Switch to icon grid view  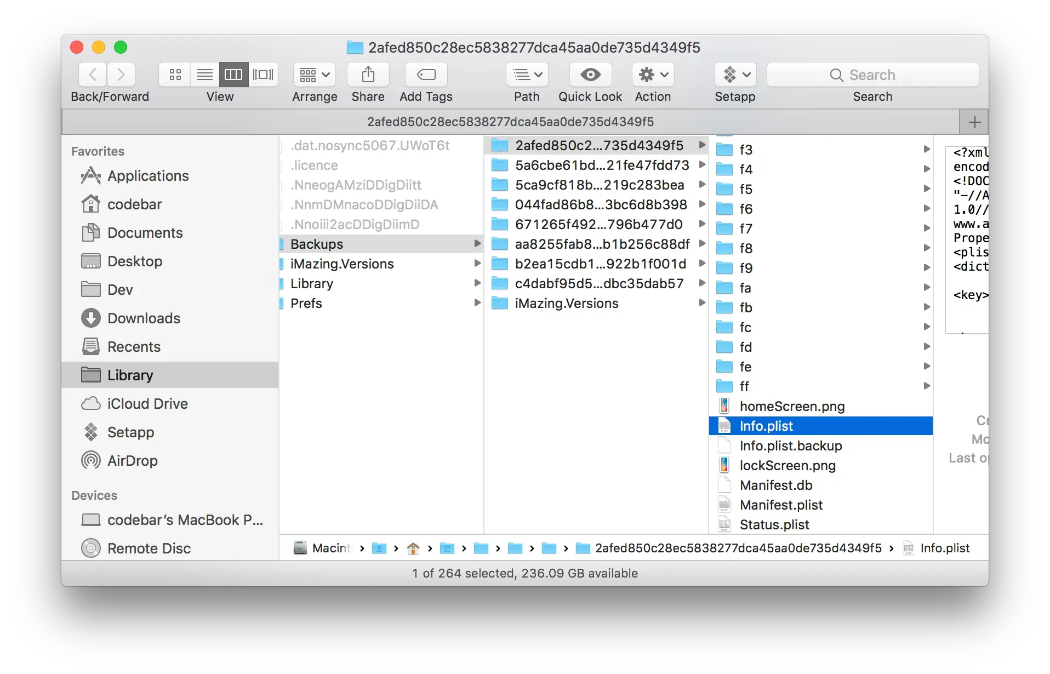174,75
